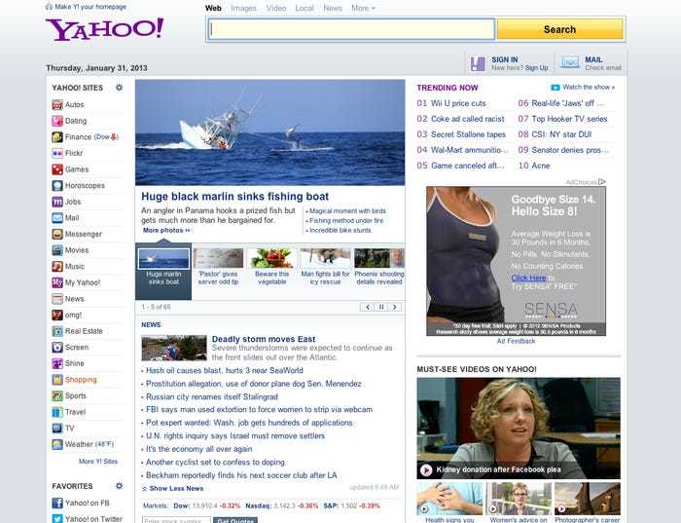Image resolution: width=681 pixels, height=523 pixels.
Task: Open the Messenger smiley icon
Action: pos(57,234)
